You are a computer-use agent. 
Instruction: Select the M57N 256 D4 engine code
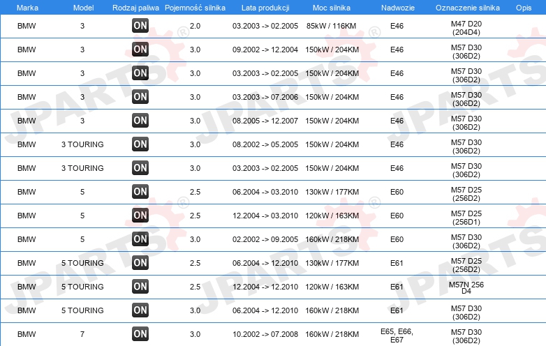click(x=466, y=287)
